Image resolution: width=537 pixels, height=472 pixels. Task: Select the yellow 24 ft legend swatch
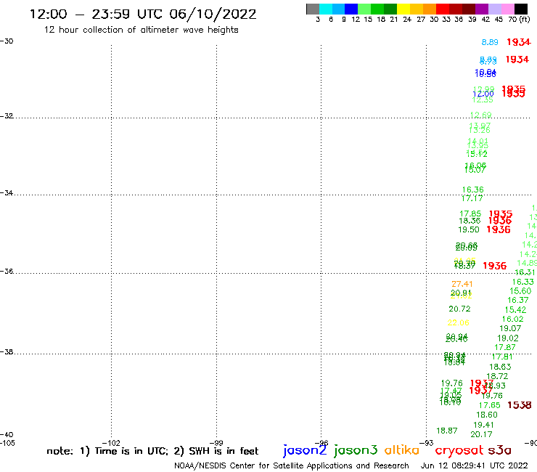(403, 9)
